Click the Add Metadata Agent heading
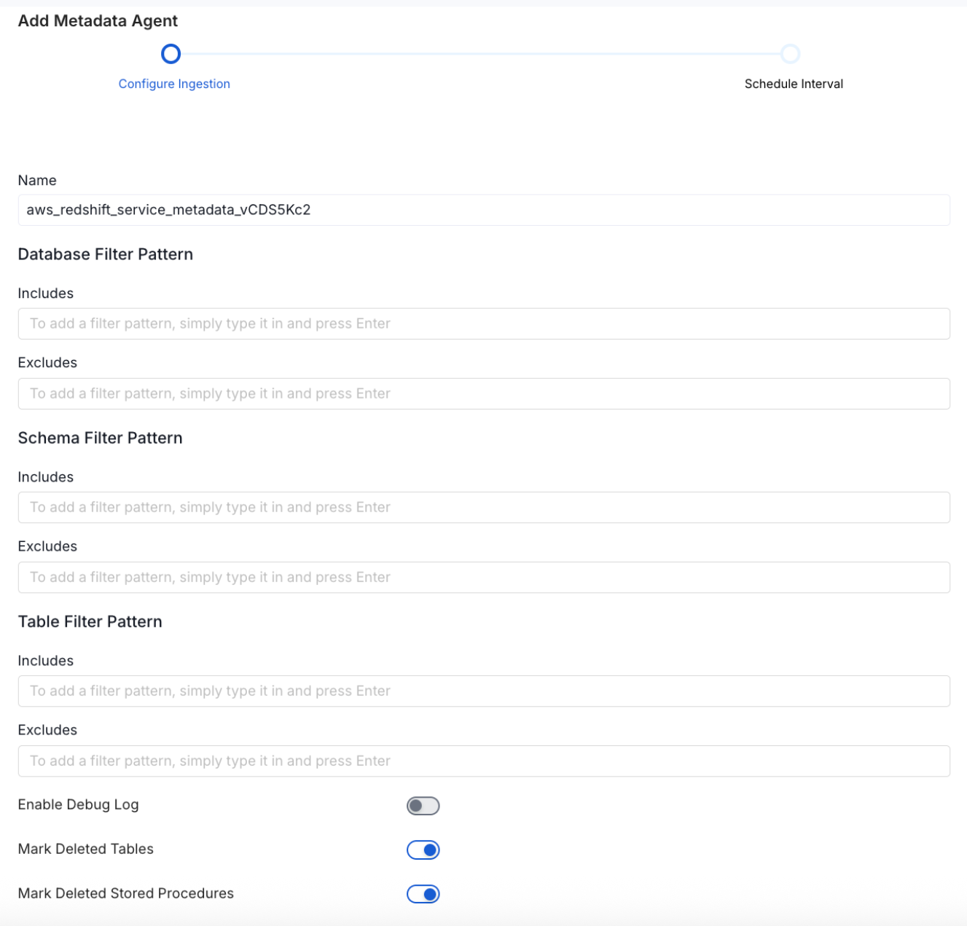Image resolution: width=967 pixels, height=926 pixels. coord(97,20)
